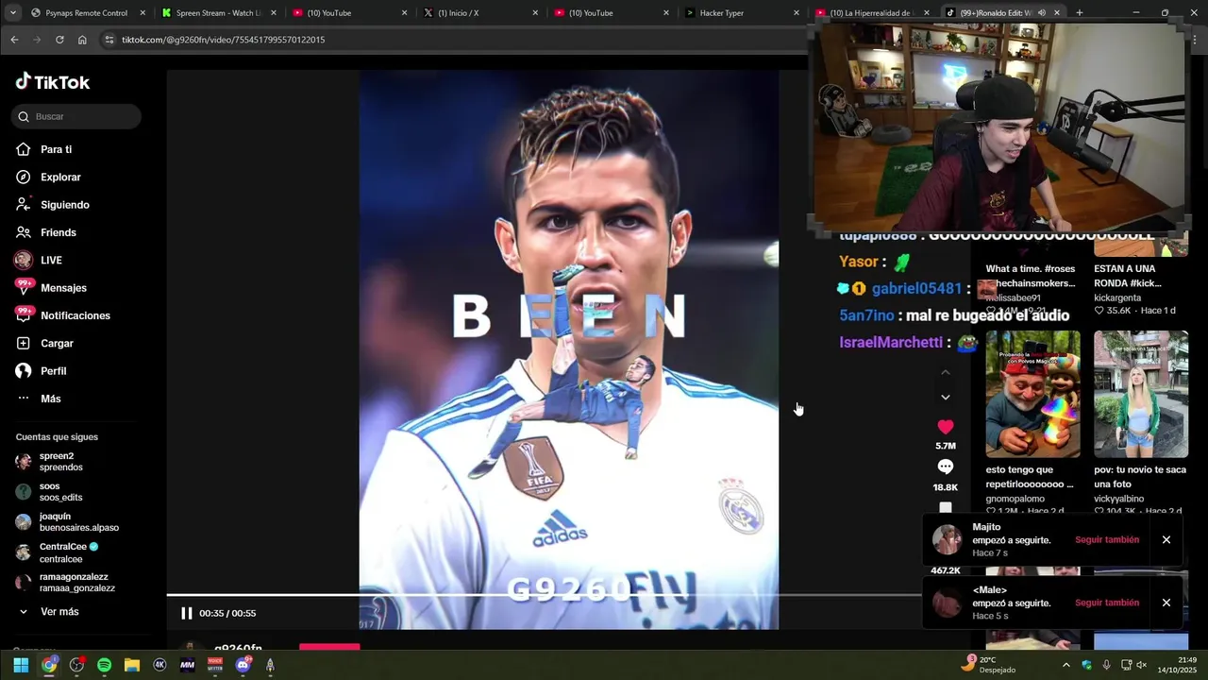The width and height of the screenshot is (1208, 680).
Task: Click the tiktok.com address bar
Action: (453, 40)
